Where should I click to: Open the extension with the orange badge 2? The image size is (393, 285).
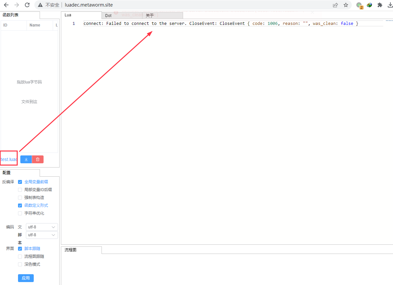tap(360, 5)
